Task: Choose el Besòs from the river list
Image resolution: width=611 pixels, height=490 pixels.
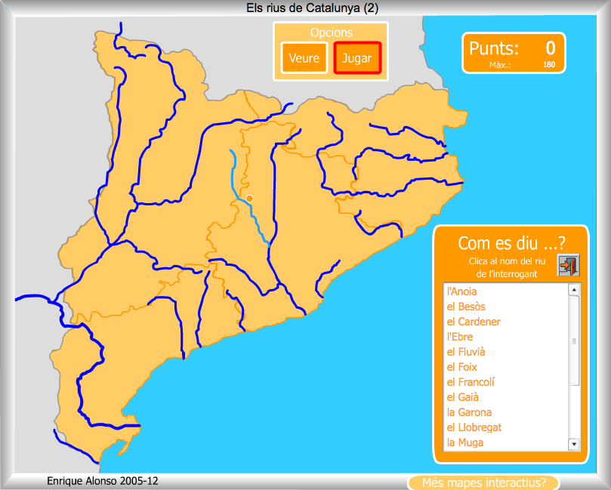Action: [x=466, y=307]
